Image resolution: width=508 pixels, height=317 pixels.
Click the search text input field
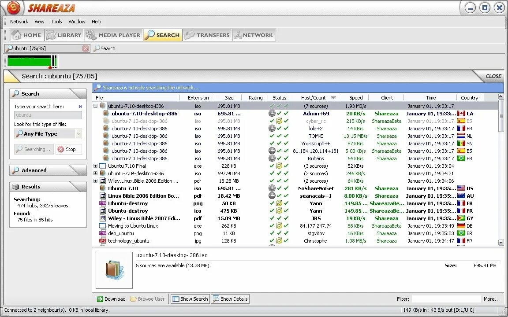tap(48, 115)
